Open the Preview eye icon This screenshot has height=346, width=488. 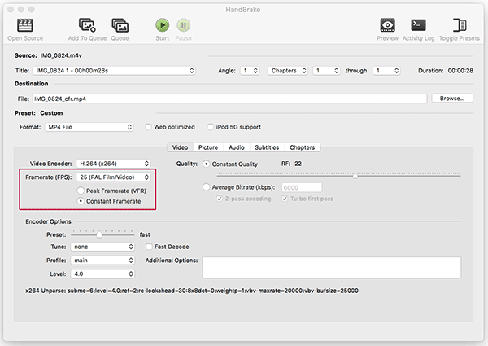pyautogui.click(x=387, y=25)
